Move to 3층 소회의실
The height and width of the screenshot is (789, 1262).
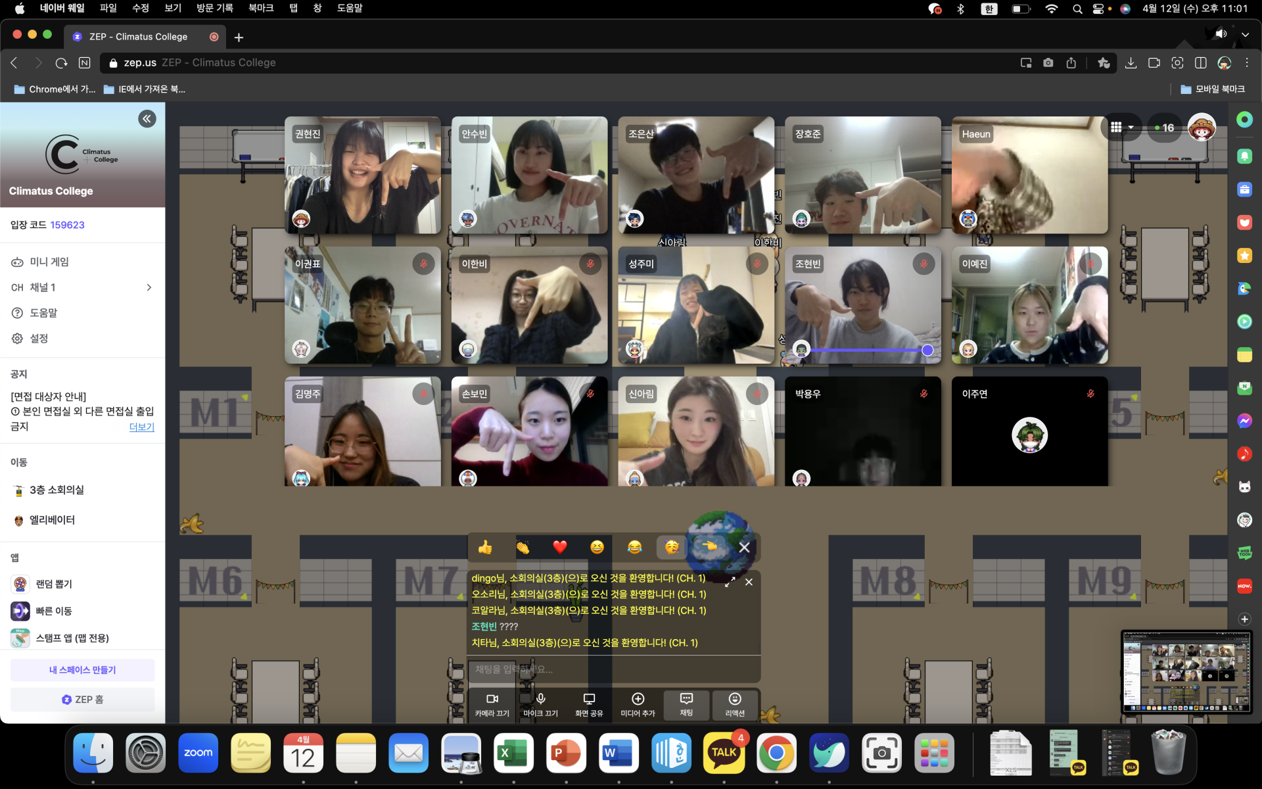82,490
